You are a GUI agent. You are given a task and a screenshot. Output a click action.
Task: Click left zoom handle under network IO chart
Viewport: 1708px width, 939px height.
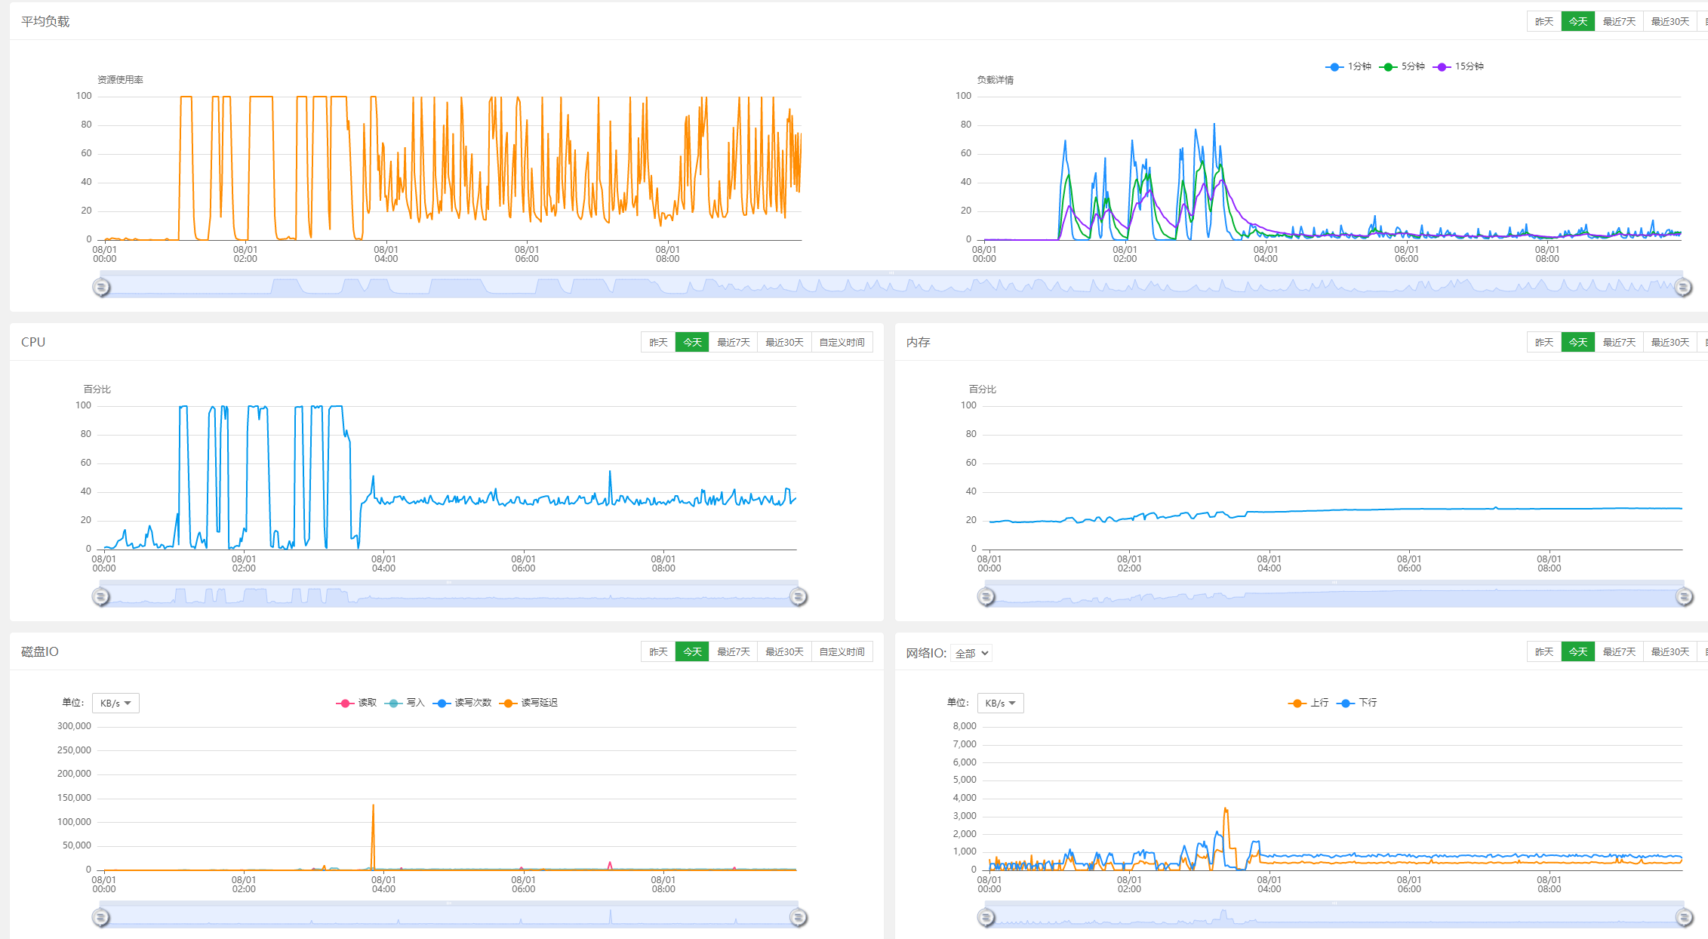[986, 917]
